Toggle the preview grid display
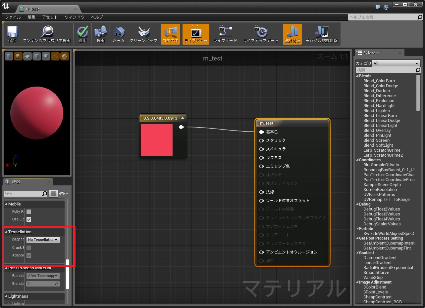425x308 pixels. coord(55,56)
